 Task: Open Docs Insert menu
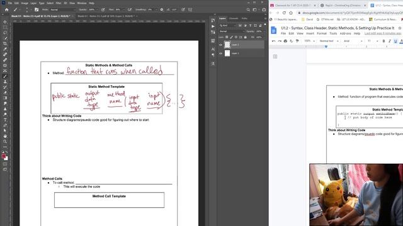[310, 33]
